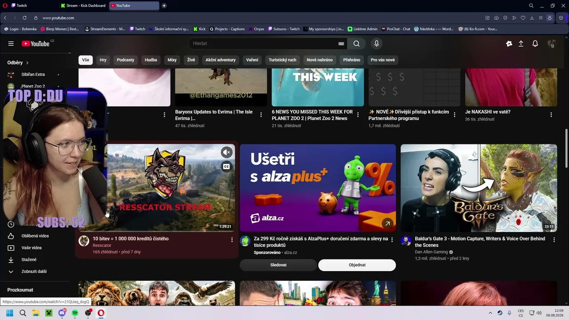The width and height of the screenshot is (569, 320).
Task: Open the Resscator channel name link
Action: click(102, 245)
